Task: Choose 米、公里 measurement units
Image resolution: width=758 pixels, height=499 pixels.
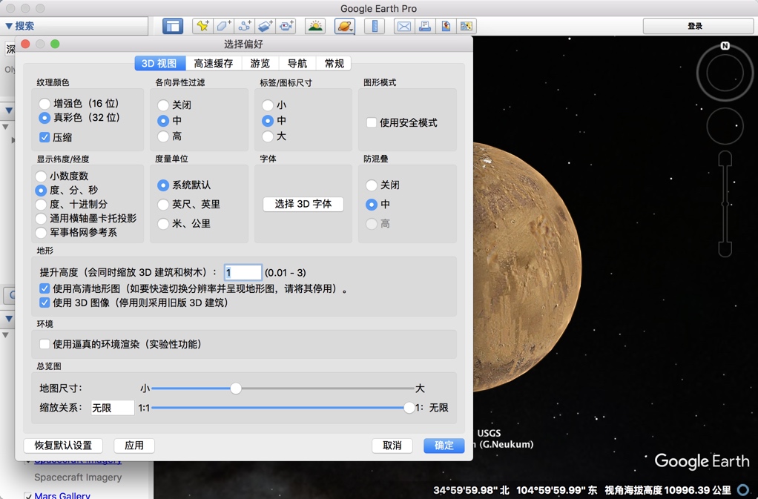Action: (163, 224)
